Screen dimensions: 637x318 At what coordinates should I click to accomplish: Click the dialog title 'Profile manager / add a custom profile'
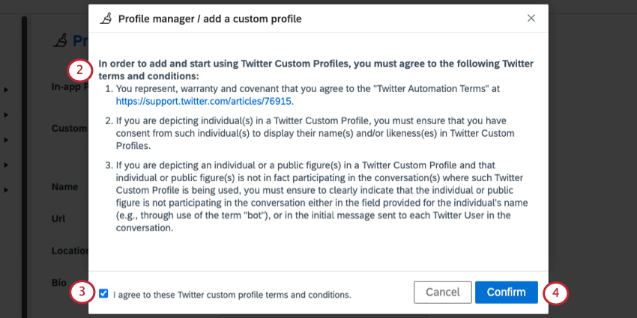tap(210, 19)
